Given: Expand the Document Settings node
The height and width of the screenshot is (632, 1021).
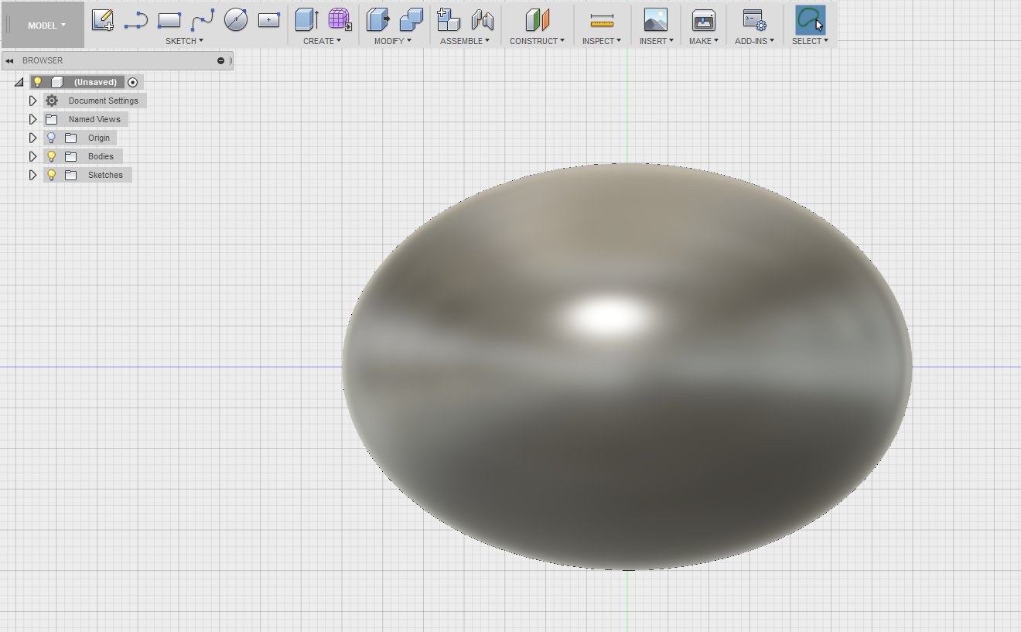Looking at the screenshot, I should click(x=32, y=101).
